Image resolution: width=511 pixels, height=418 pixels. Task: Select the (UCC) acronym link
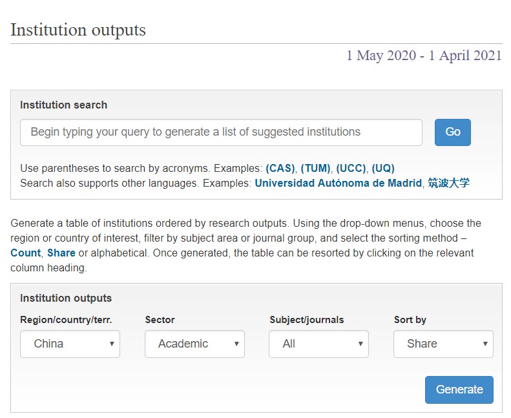tap(352, 169)
